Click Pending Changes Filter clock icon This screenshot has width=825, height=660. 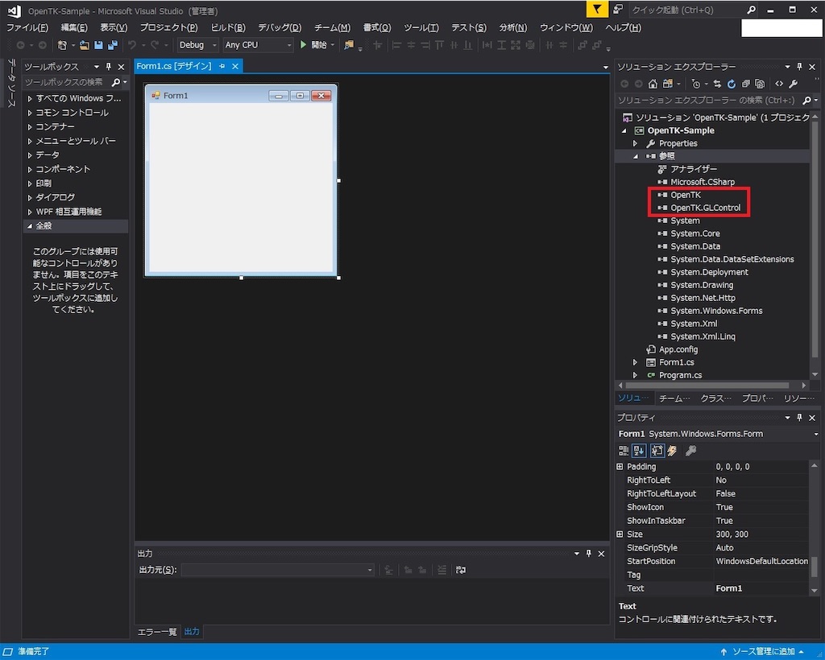pos(696,84)
